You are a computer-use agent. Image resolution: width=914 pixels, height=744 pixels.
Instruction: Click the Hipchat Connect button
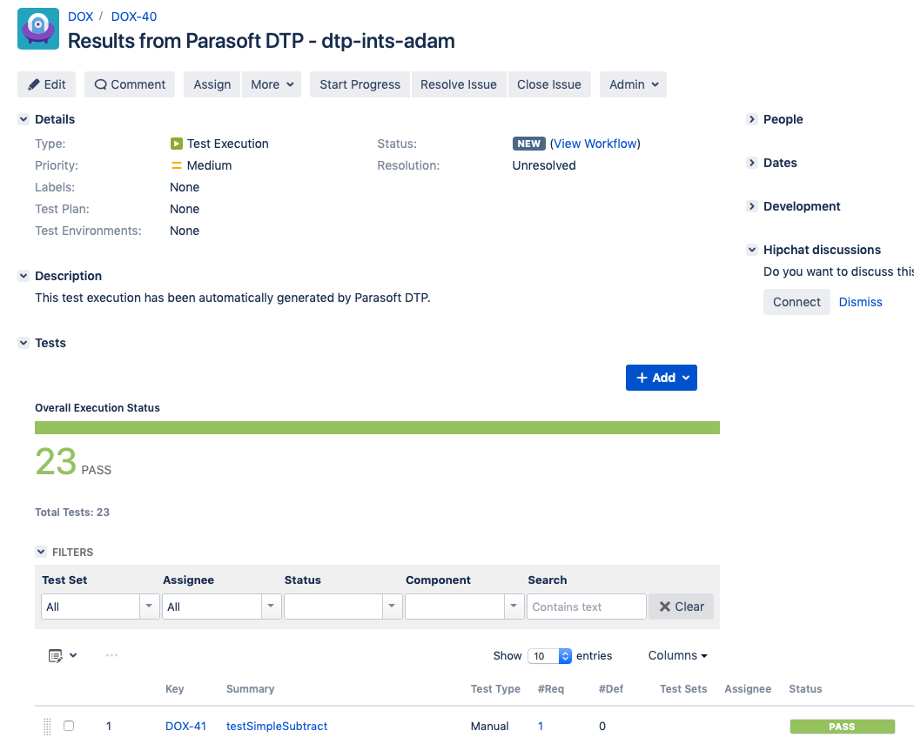796,302
